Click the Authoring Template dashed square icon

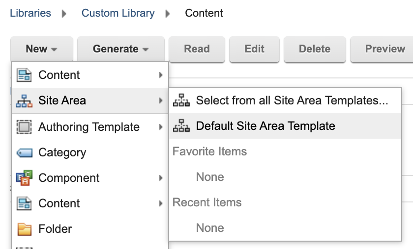(24, 127)
